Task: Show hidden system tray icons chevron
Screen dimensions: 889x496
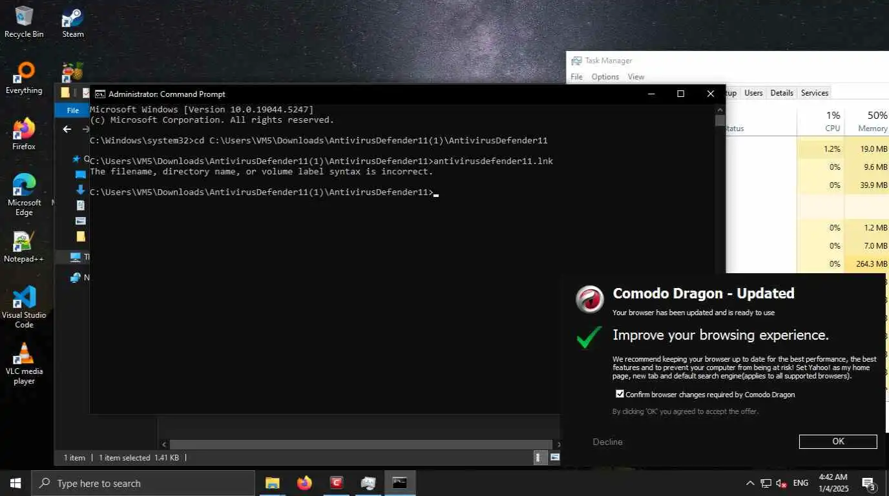Action: point(750,483)
